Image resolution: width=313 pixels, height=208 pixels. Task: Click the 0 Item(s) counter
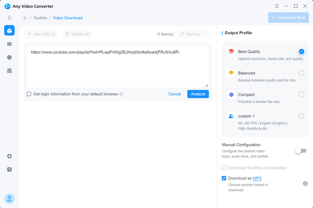(165, 34)
